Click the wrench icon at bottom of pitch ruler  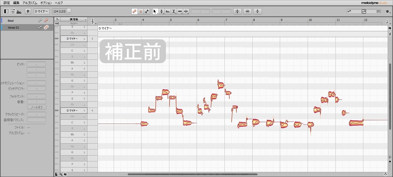pyautogui.click(x=61, y=174)
